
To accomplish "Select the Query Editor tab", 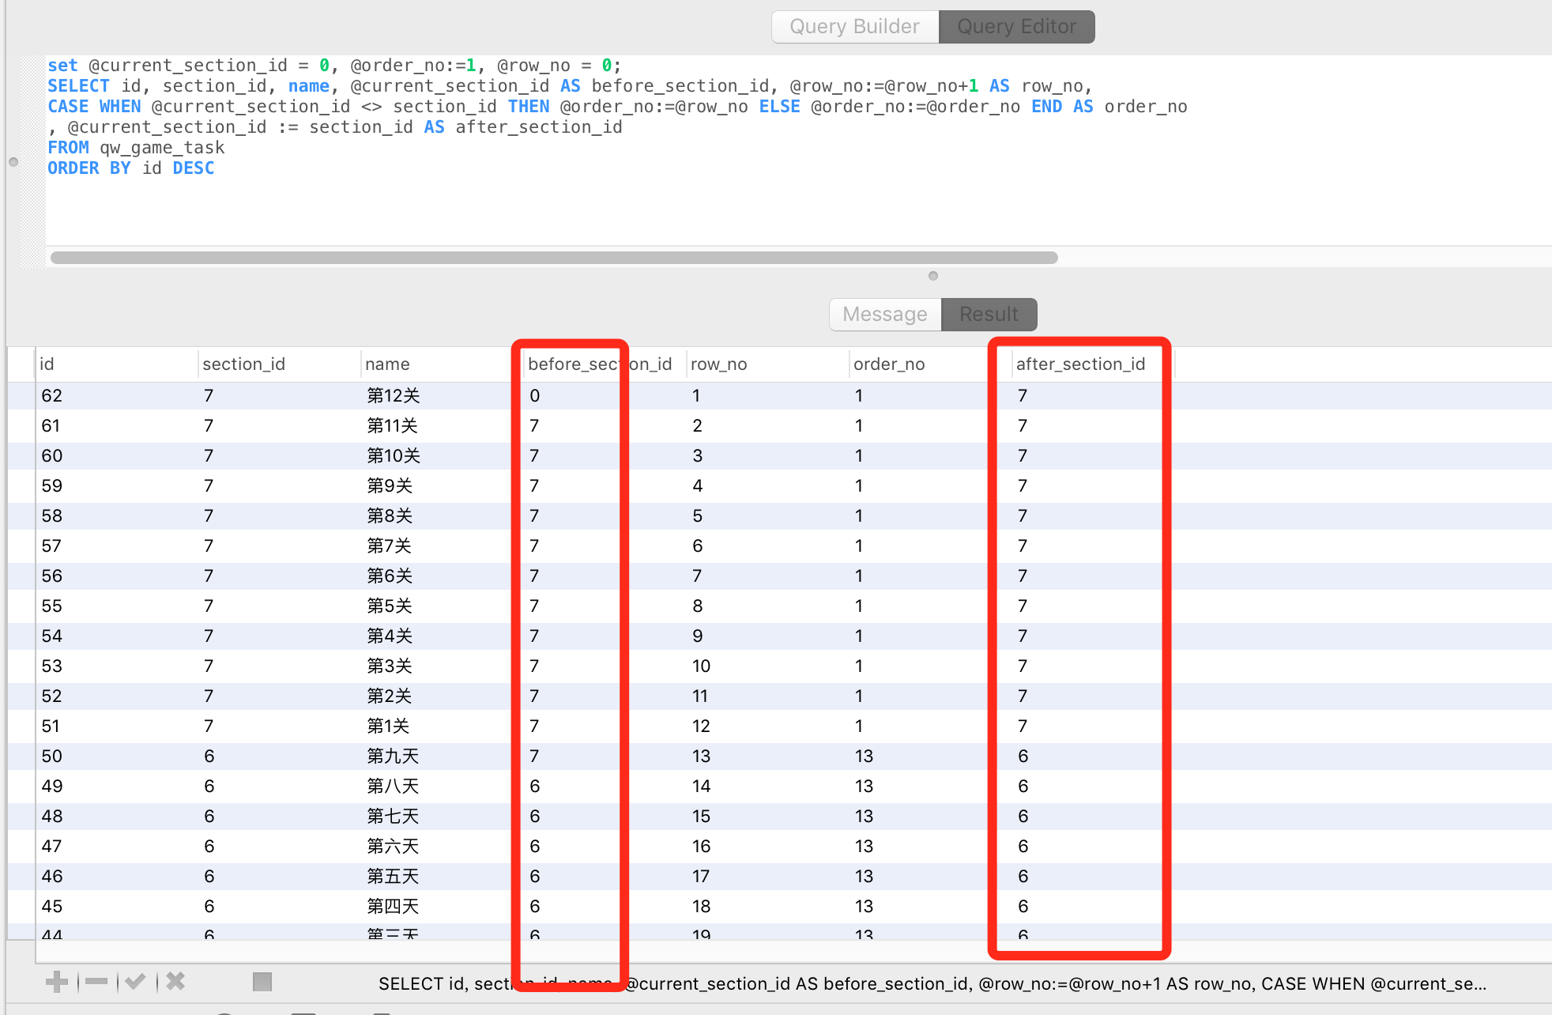I will pyautogui.click(x=1016, y=26).
